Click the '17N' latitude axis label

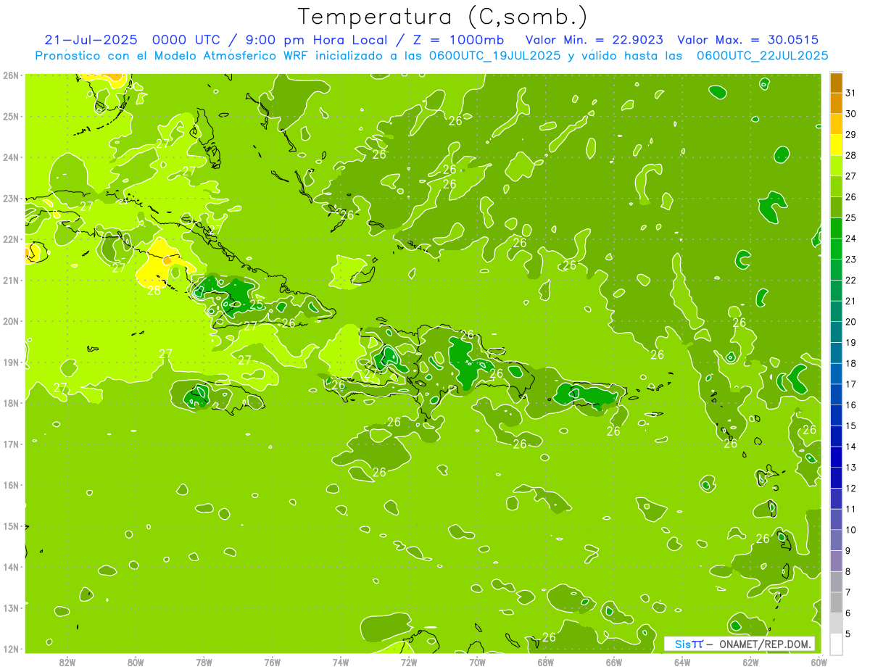11,444
